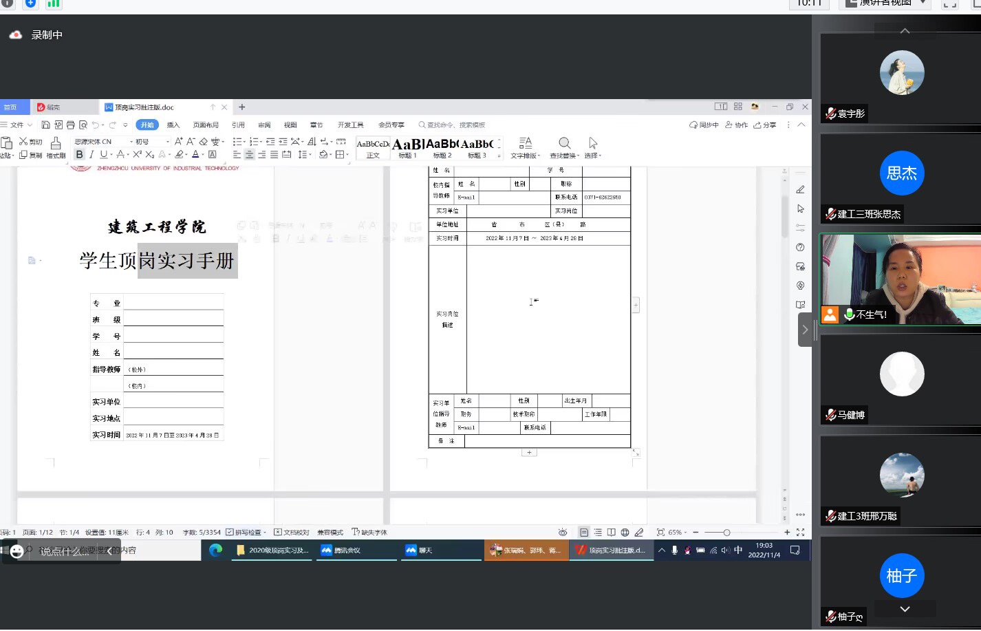Select the Format Painter (格式刷) tool
The width and height of the screenshot is (981, 631).
click(56, 147)
